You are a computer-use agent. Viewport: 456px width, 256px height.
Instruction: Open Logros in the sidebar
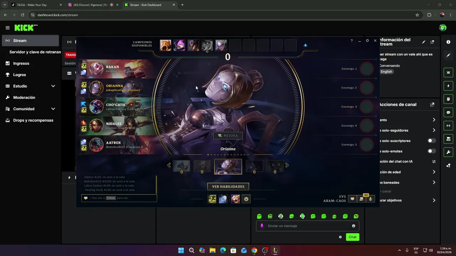tap(30, 75)
